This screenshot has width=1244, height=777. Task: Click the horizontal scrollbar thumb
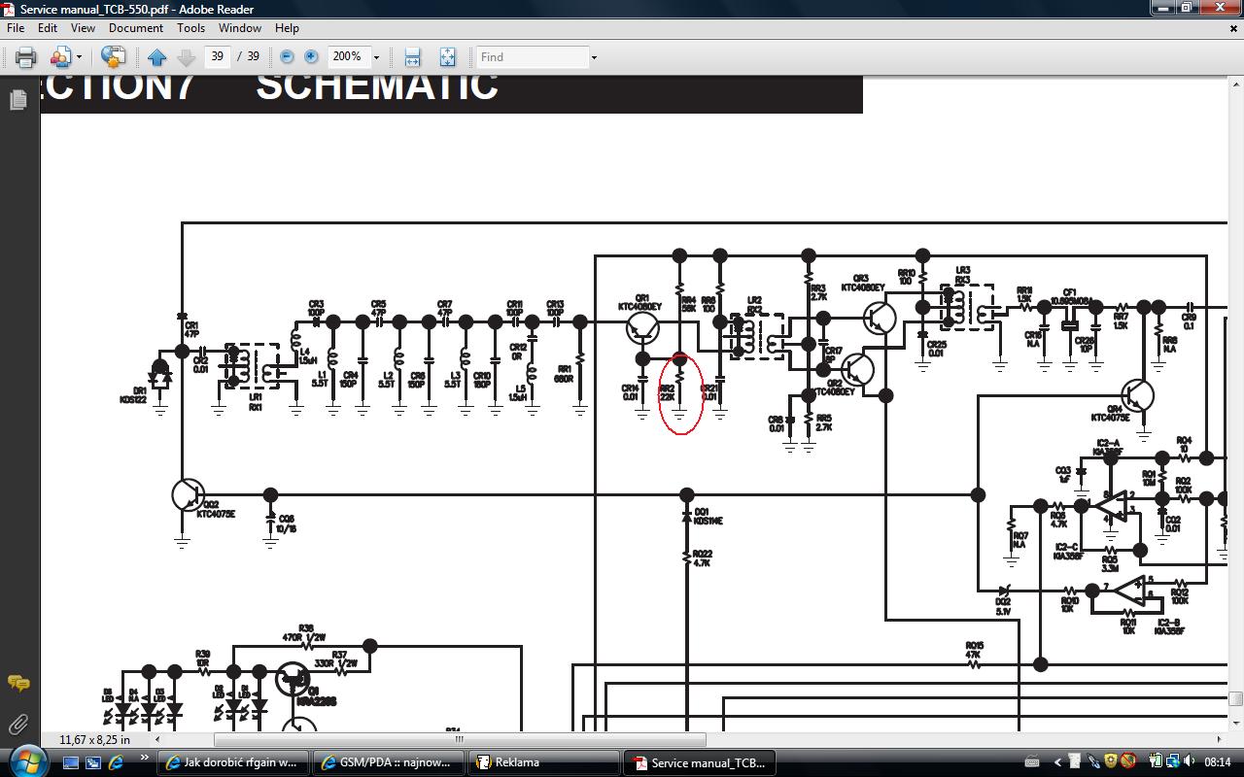coord(459,739)
